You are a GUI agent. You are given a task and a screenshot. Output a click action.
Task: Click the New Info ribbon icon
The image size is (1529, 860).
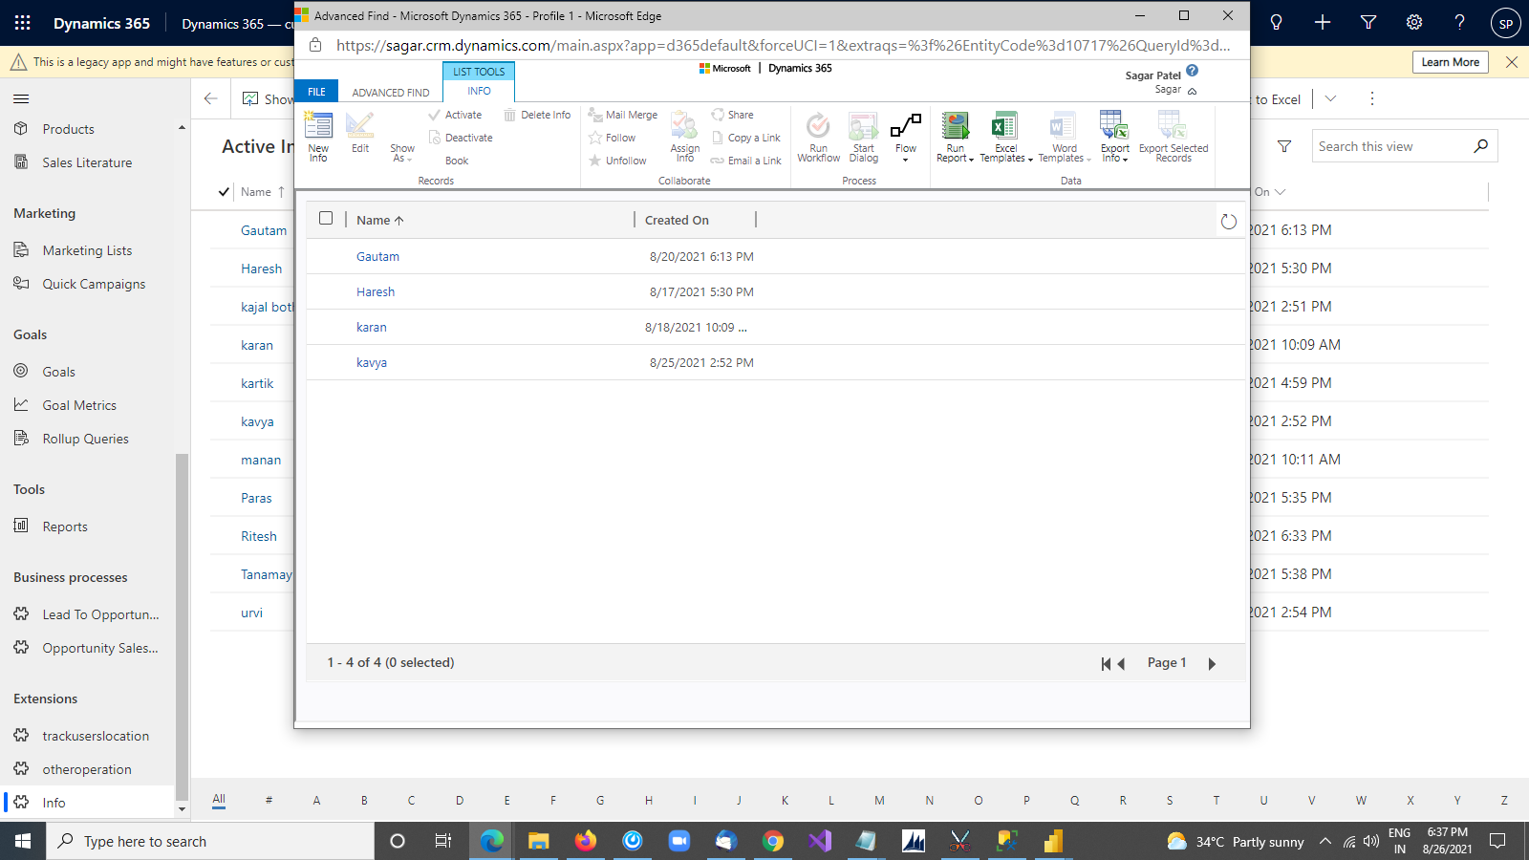(318, 137)
